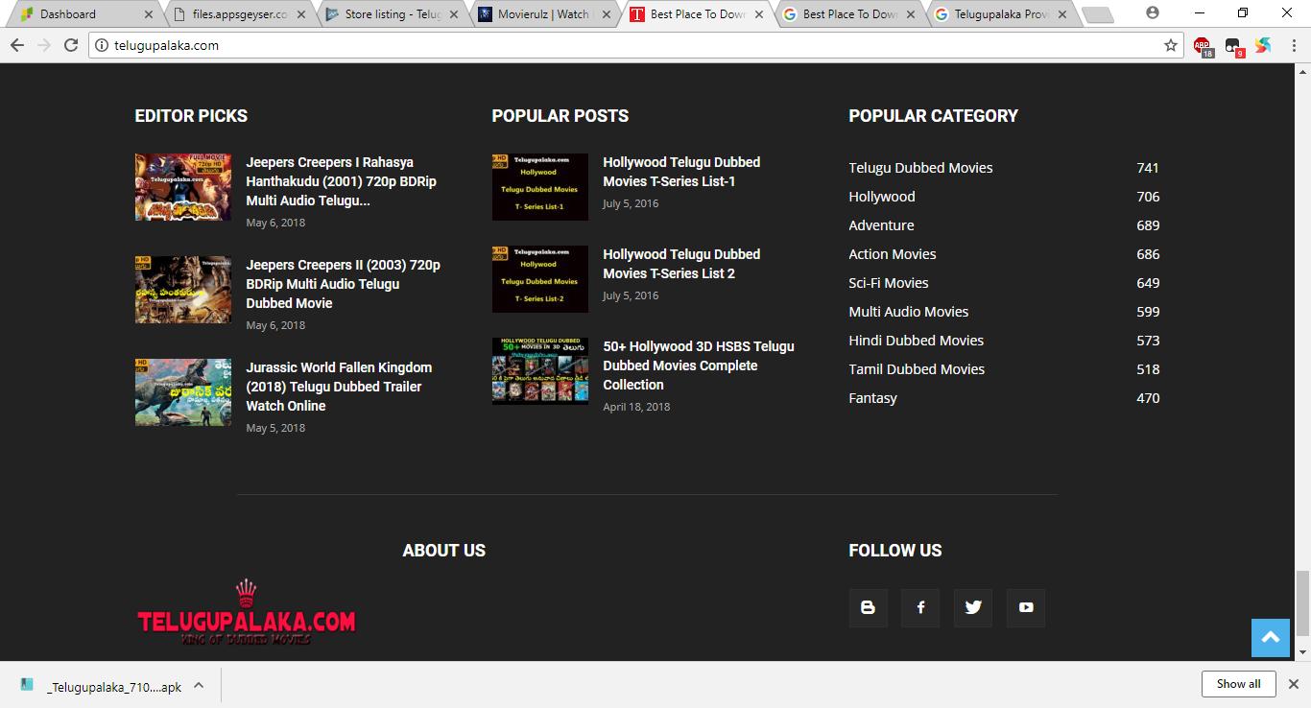Image resolution: width=1311 pixels, height=708 pixels.
Task: Click Show all downloads button
Action: [x=1238, y=684]
